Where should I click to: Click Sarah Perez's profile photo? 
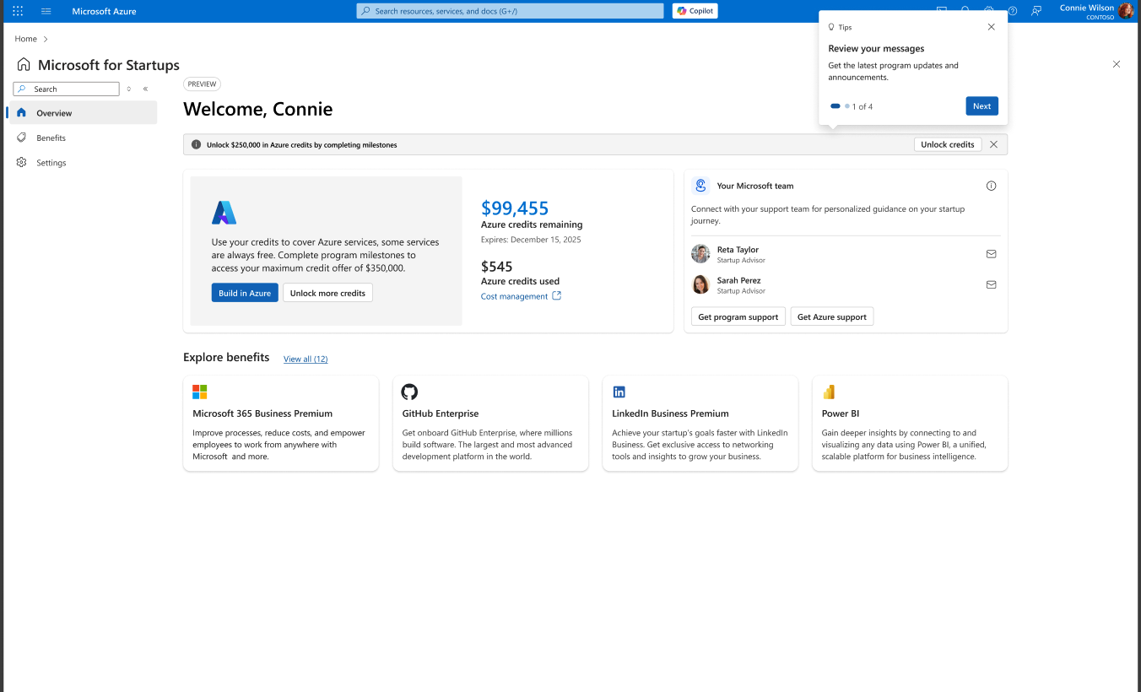click(700, 284)
